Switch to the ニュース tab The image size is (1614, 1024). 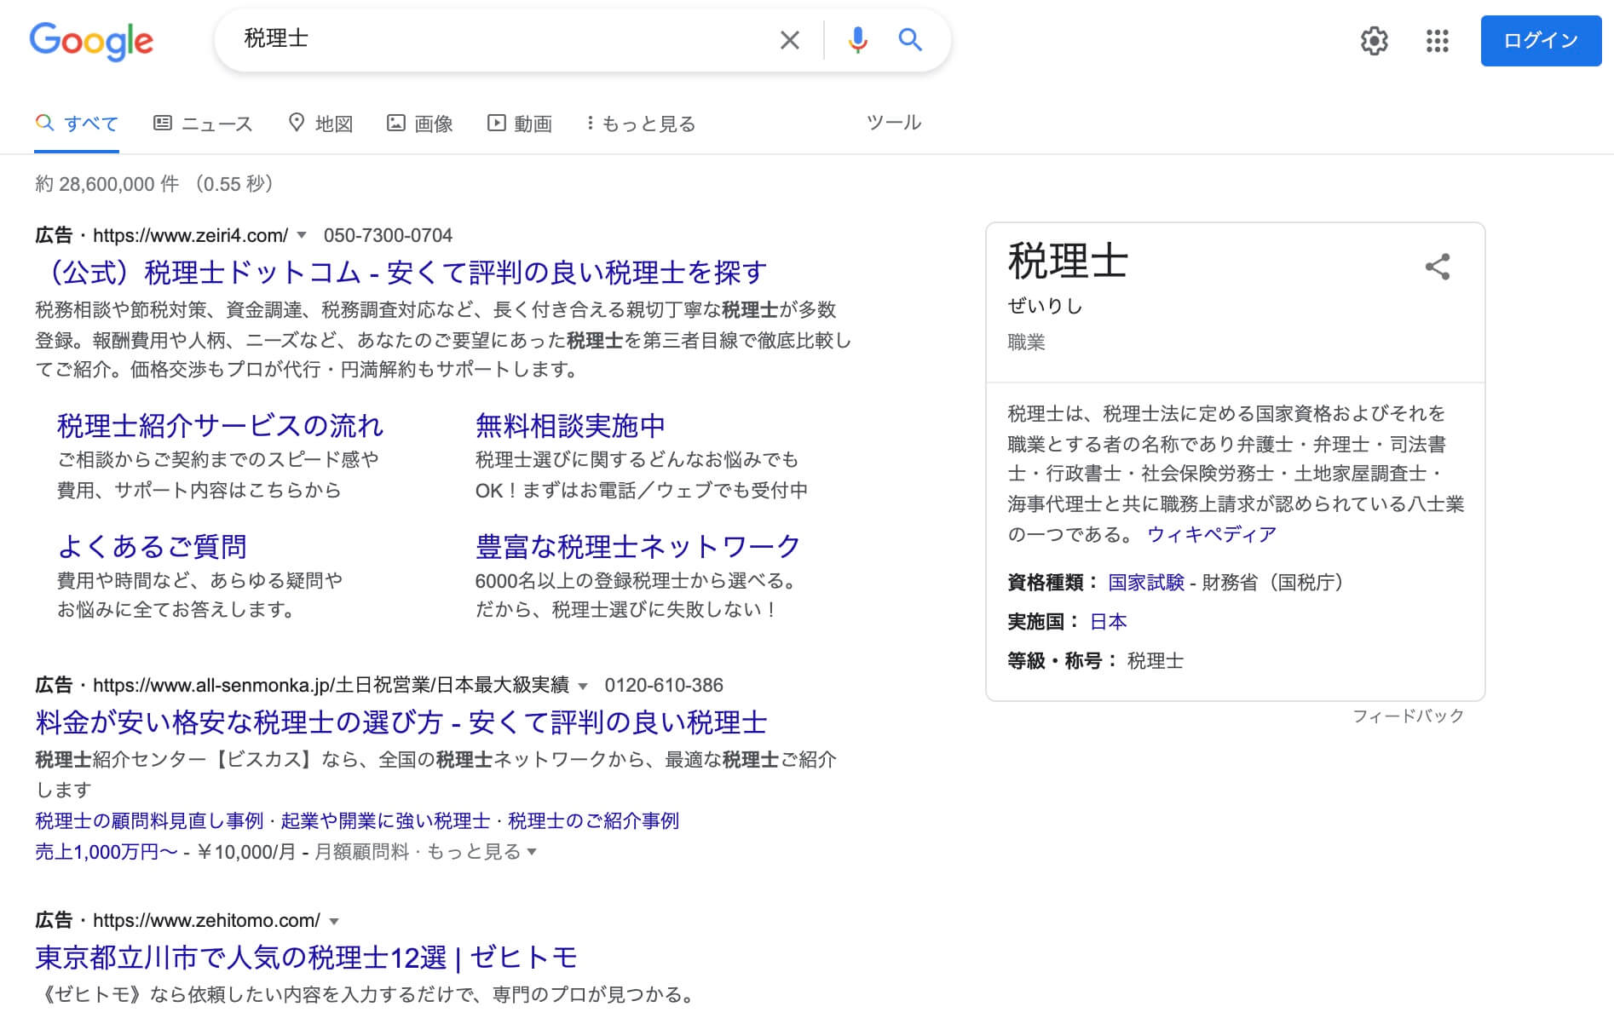pyautogui.click(x=203, y=124)
